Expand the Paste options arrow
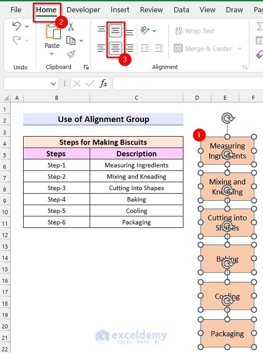Image resolution: width=263 pixels, height=353 pixels. [52, 54]
